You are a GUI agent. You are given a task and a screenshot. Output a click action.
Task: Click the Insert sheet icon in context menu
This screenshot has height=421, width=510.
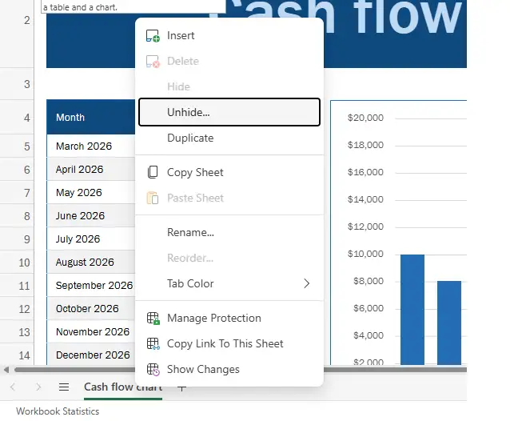tap(153, 36)
